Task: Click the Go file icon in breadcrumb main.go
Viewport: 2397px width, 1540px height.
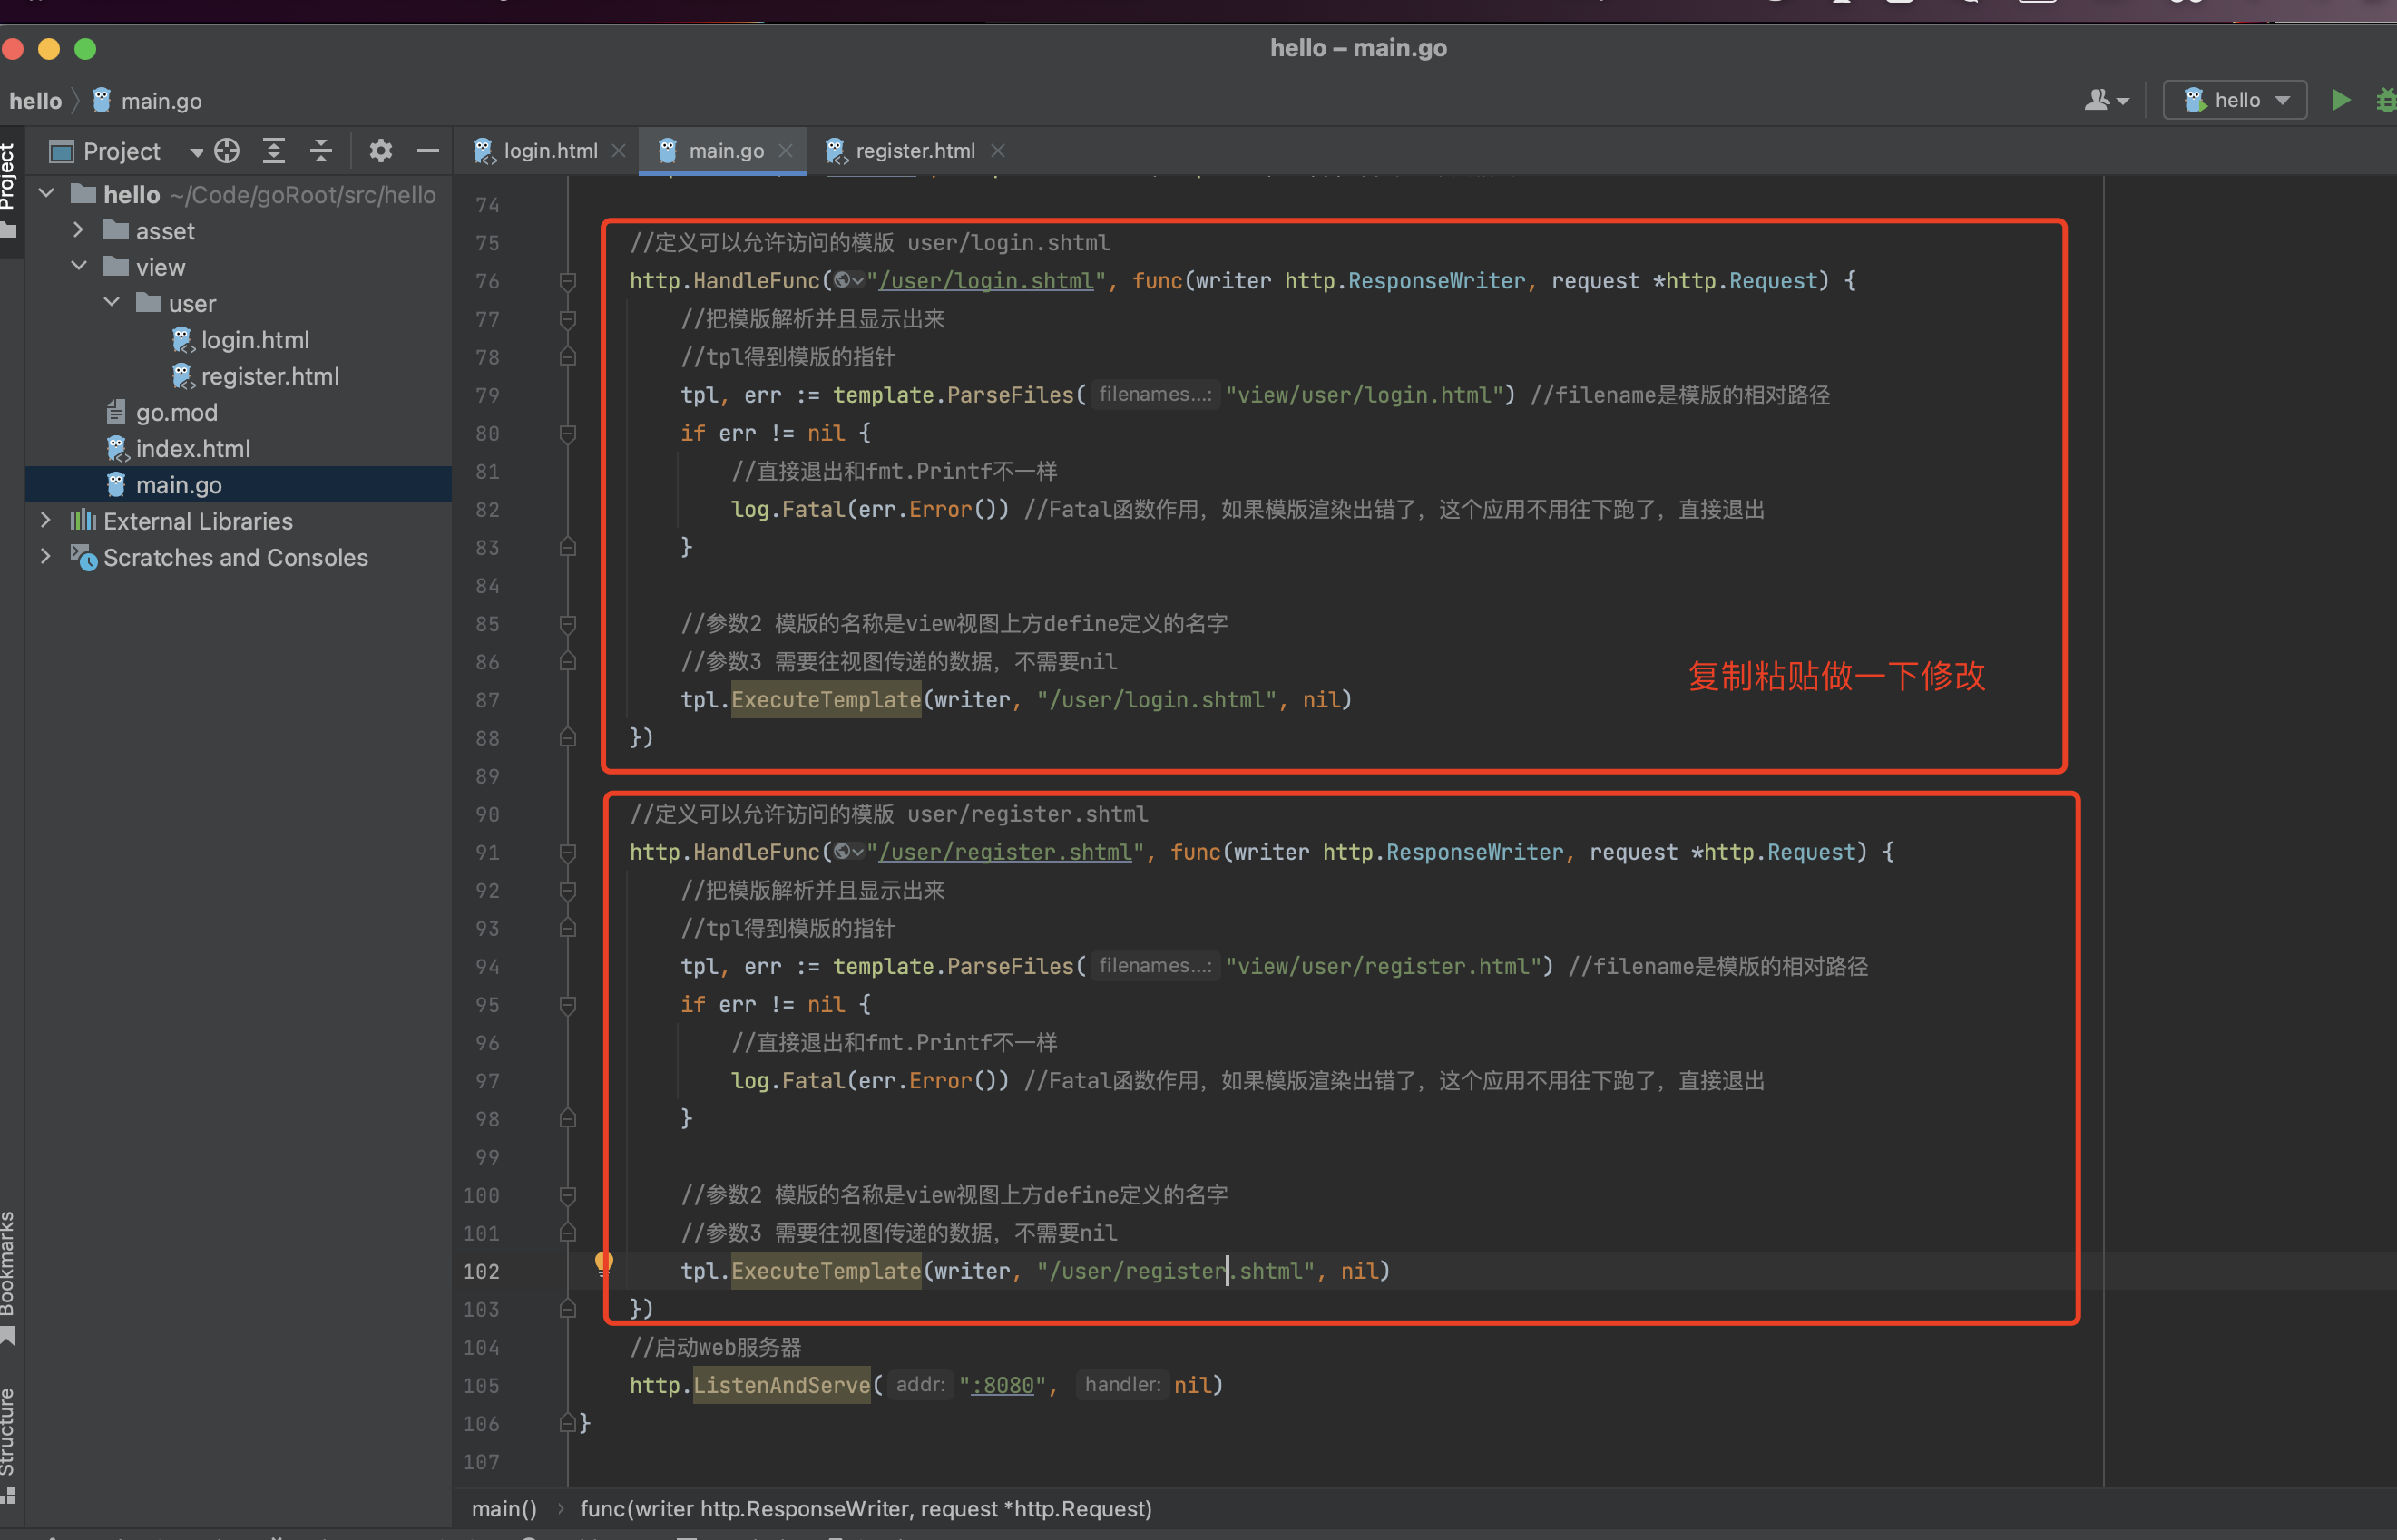Action: [101, 100]
